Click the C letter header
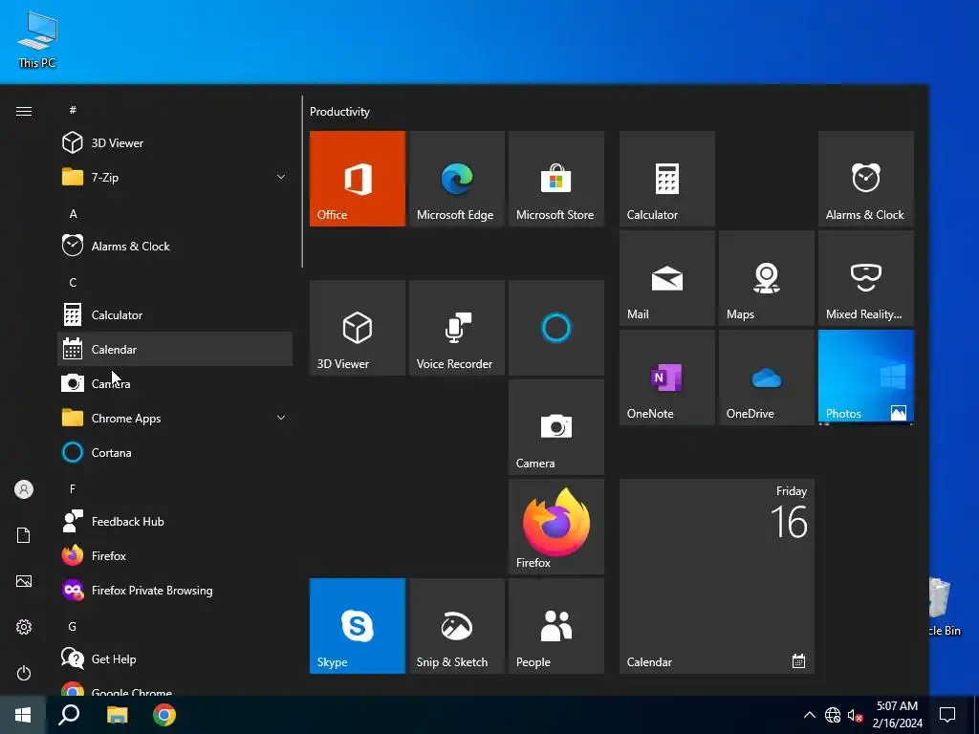 pyautogui.click(x=73, y=283)
